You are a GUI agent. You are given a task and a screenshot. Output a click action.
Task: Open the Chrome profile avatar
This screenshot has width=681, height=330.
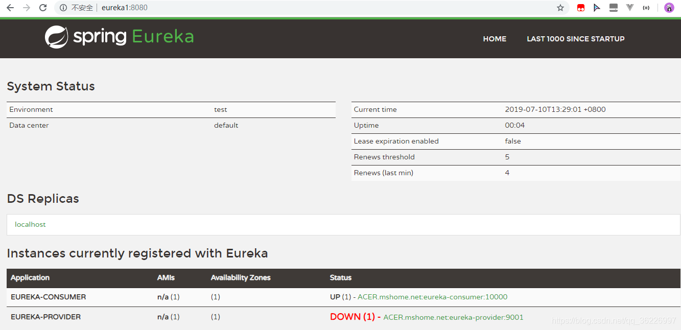coord(669,8)
